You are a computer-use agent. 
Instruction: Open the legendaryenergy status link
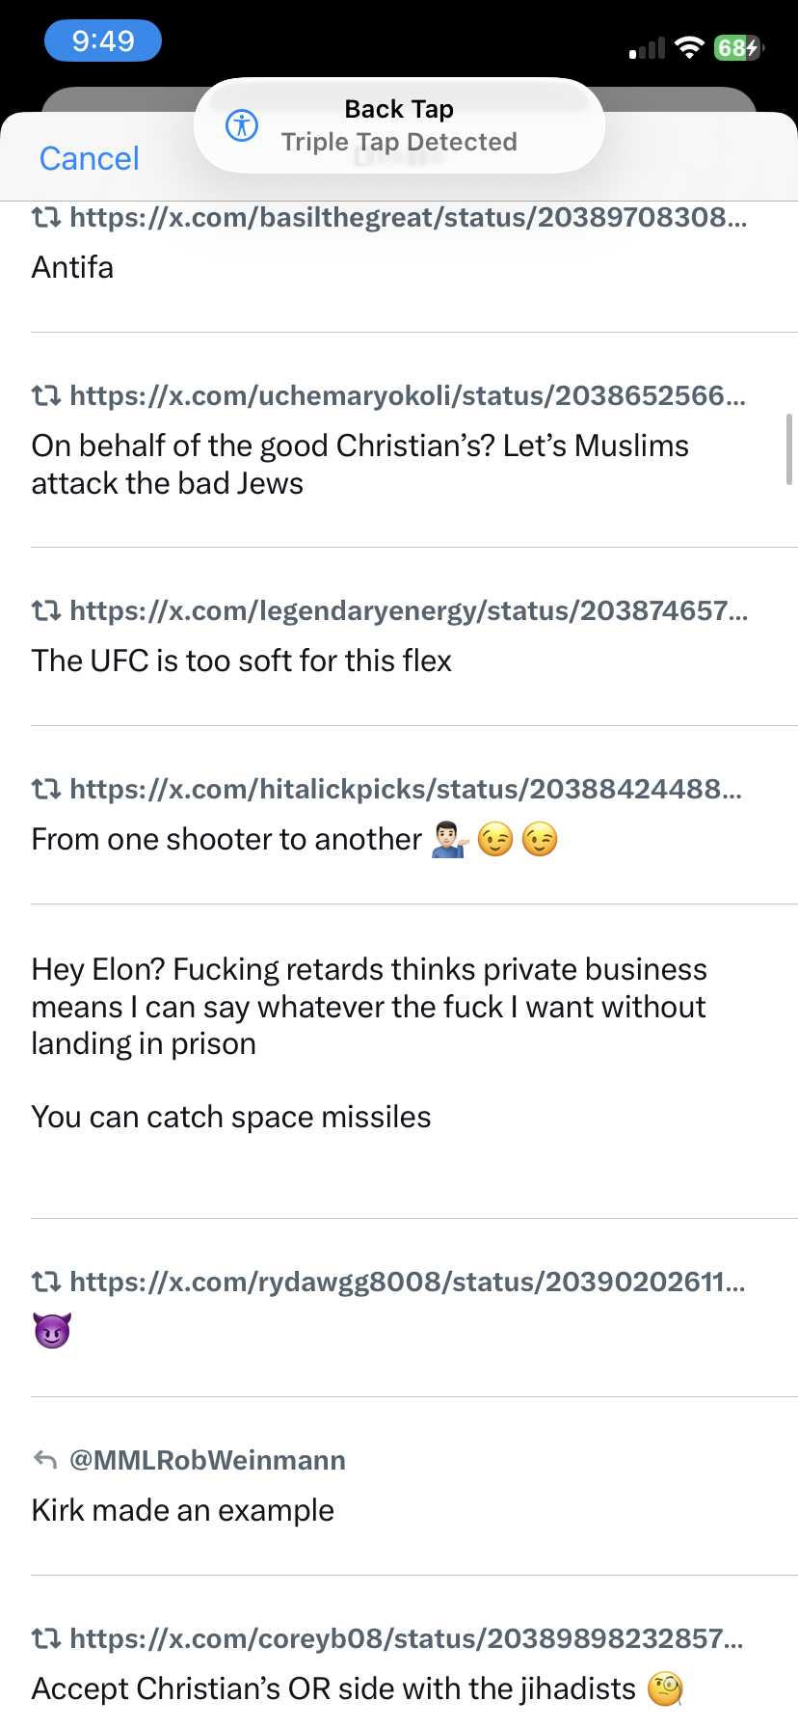(409, 610)
